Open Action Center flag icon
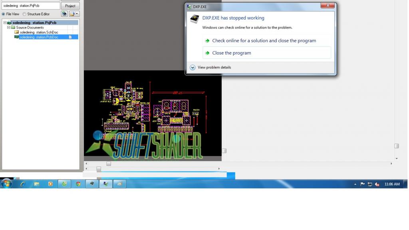The height and width of the screenshot is (230, 409). (363, 184)
